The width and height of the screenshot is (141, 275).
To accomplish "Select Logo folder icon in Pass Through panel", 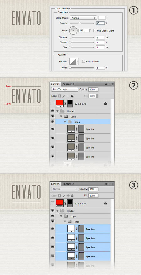I will (66, 116).
